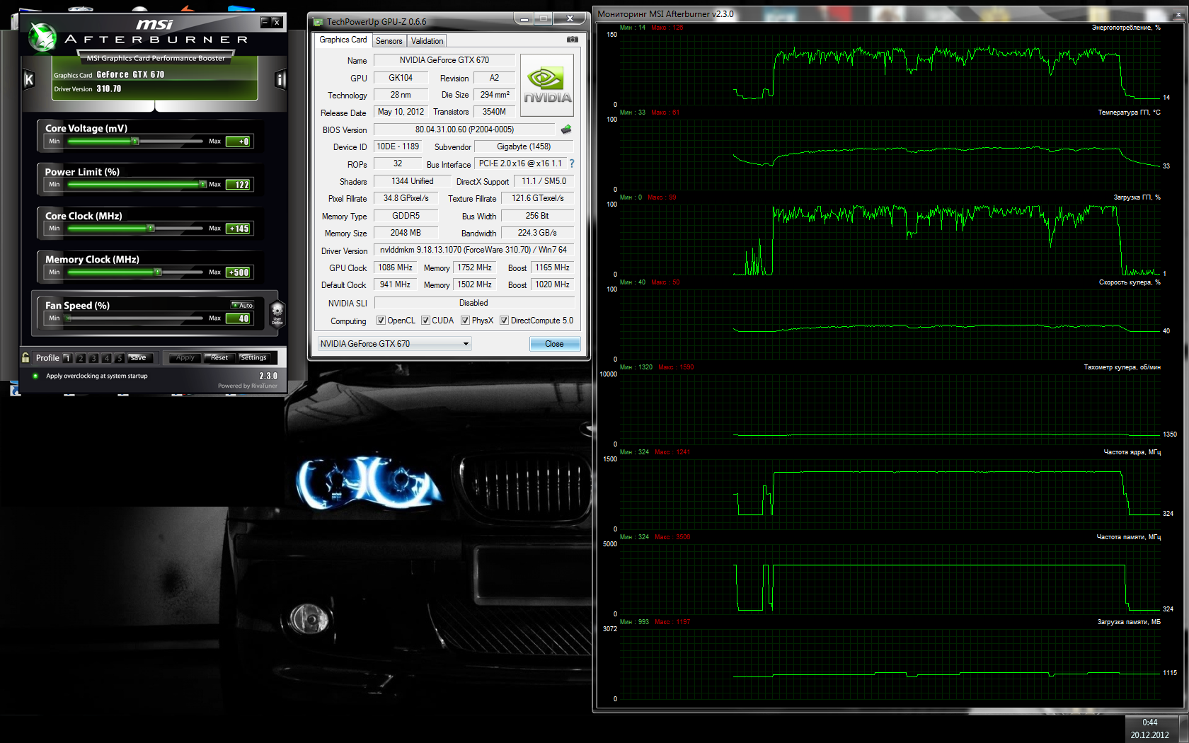Screen dimensions: 1189x743
Task: Click the GPU temperature graph
Action: (890, 154)
